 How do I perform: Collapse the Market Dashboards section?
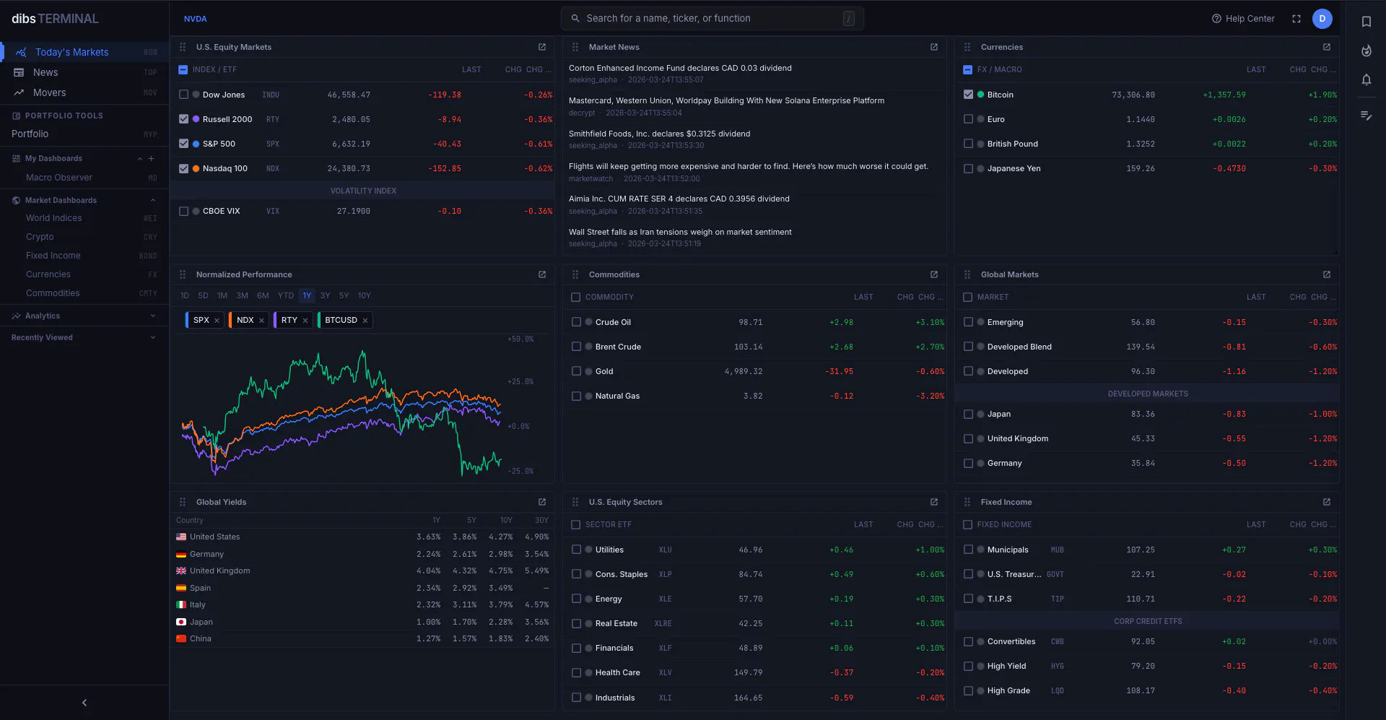tap(153, 200)
